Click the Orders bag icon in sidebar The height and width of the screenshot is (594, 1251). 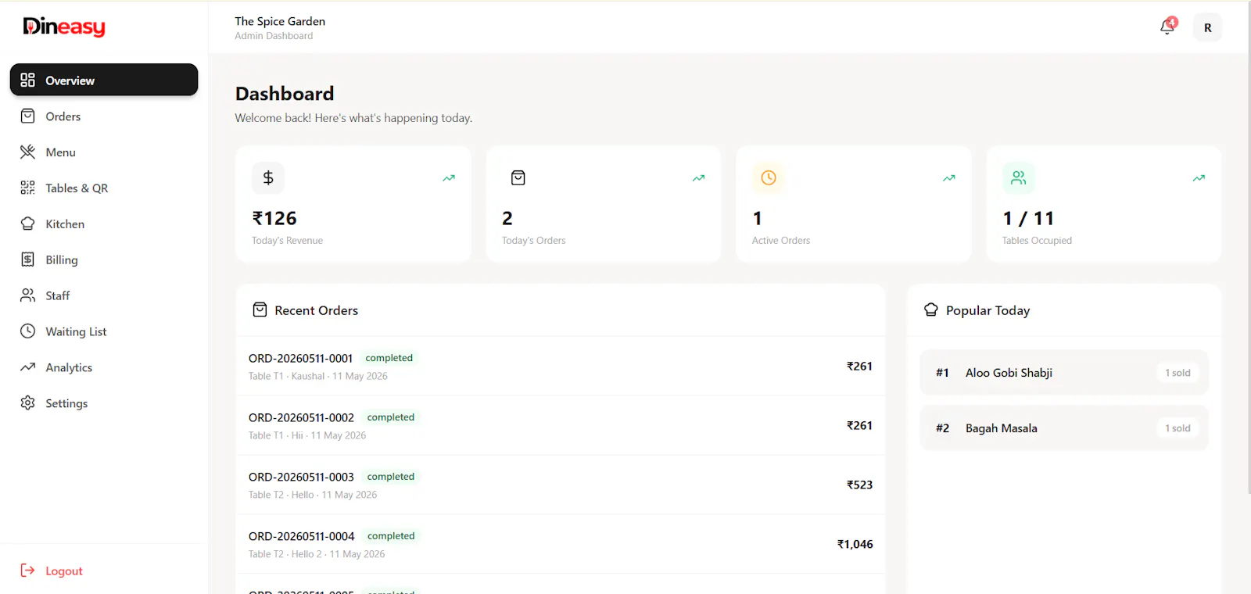(x=27, y=116)
